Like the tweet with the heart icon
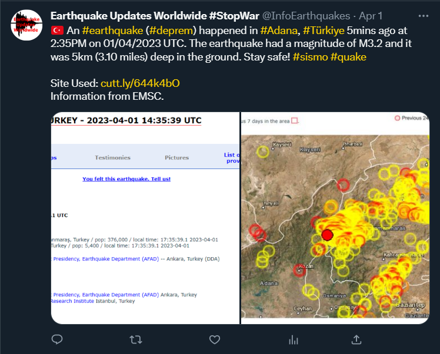440x354 pixels. click(215, 339)
